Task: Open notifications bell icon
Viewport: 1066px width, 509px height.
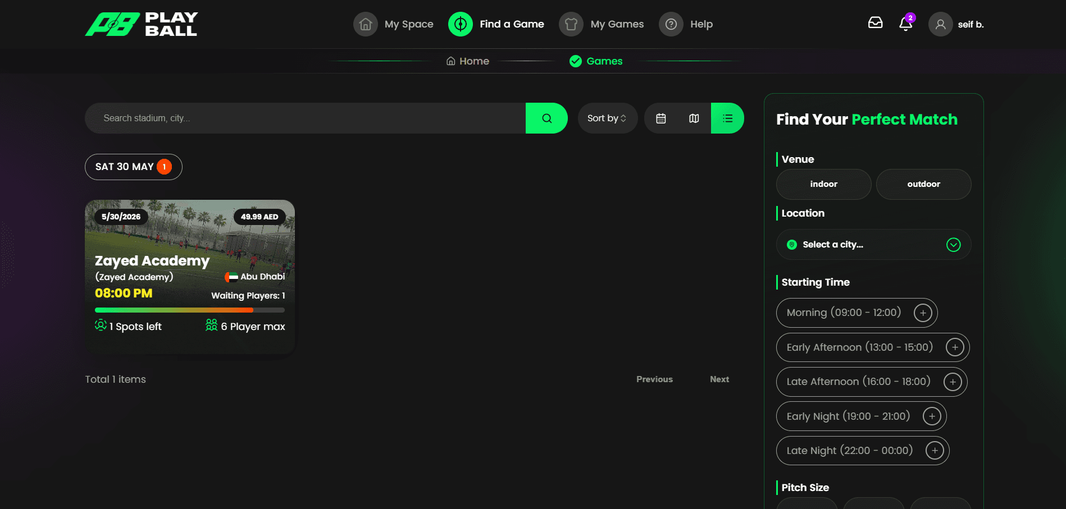Action: coord(906,24)
